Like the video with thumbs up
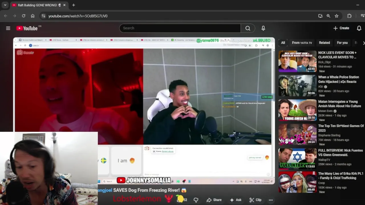This screenshot has width=365, height=205. pyautogui.click(x=182, y=200)
